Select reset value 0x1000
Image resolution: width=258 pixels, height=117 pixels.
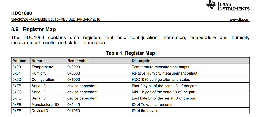coord(73,79)
